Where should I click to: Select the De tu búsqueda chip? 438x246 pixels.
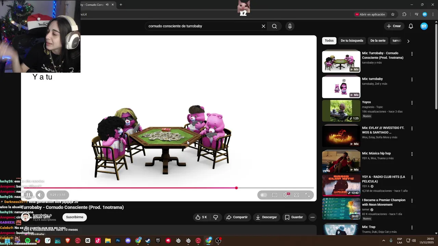tap(352, 41)
